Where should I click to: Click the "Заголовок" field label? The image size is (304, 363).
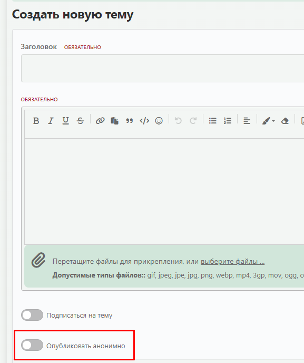point(38,47)
